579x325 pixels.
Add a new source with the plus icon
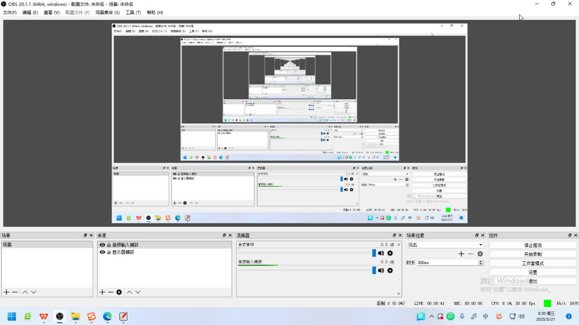coord(102,292)
